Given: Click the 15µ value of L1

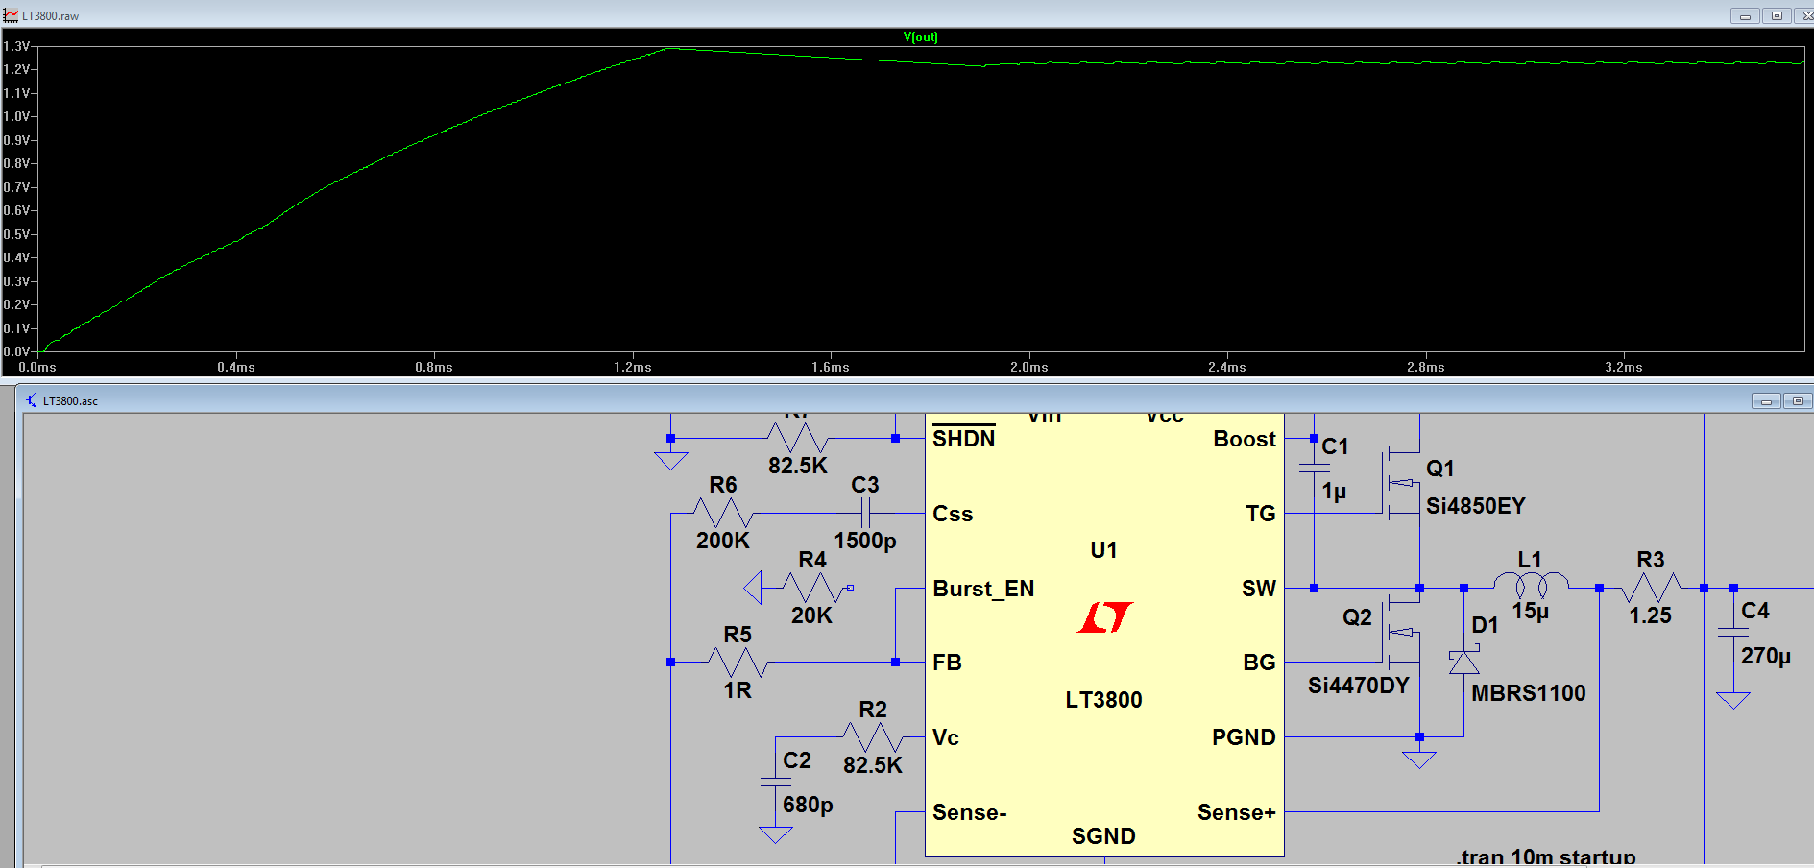Looking at the screenshot, I should tap(1531, 612).
